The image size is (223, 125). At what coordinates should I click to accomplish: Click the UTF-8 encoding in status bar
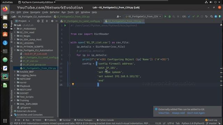point(170,124)
